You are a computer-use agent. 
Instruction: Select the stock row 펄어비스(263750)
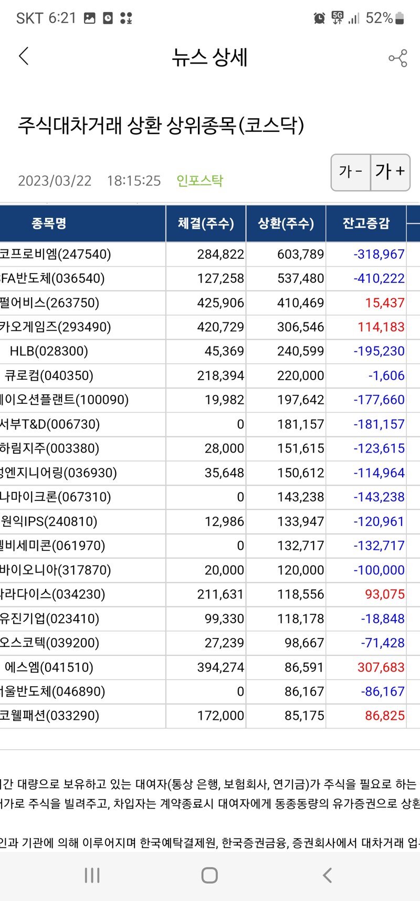click(x=210, y=303)
